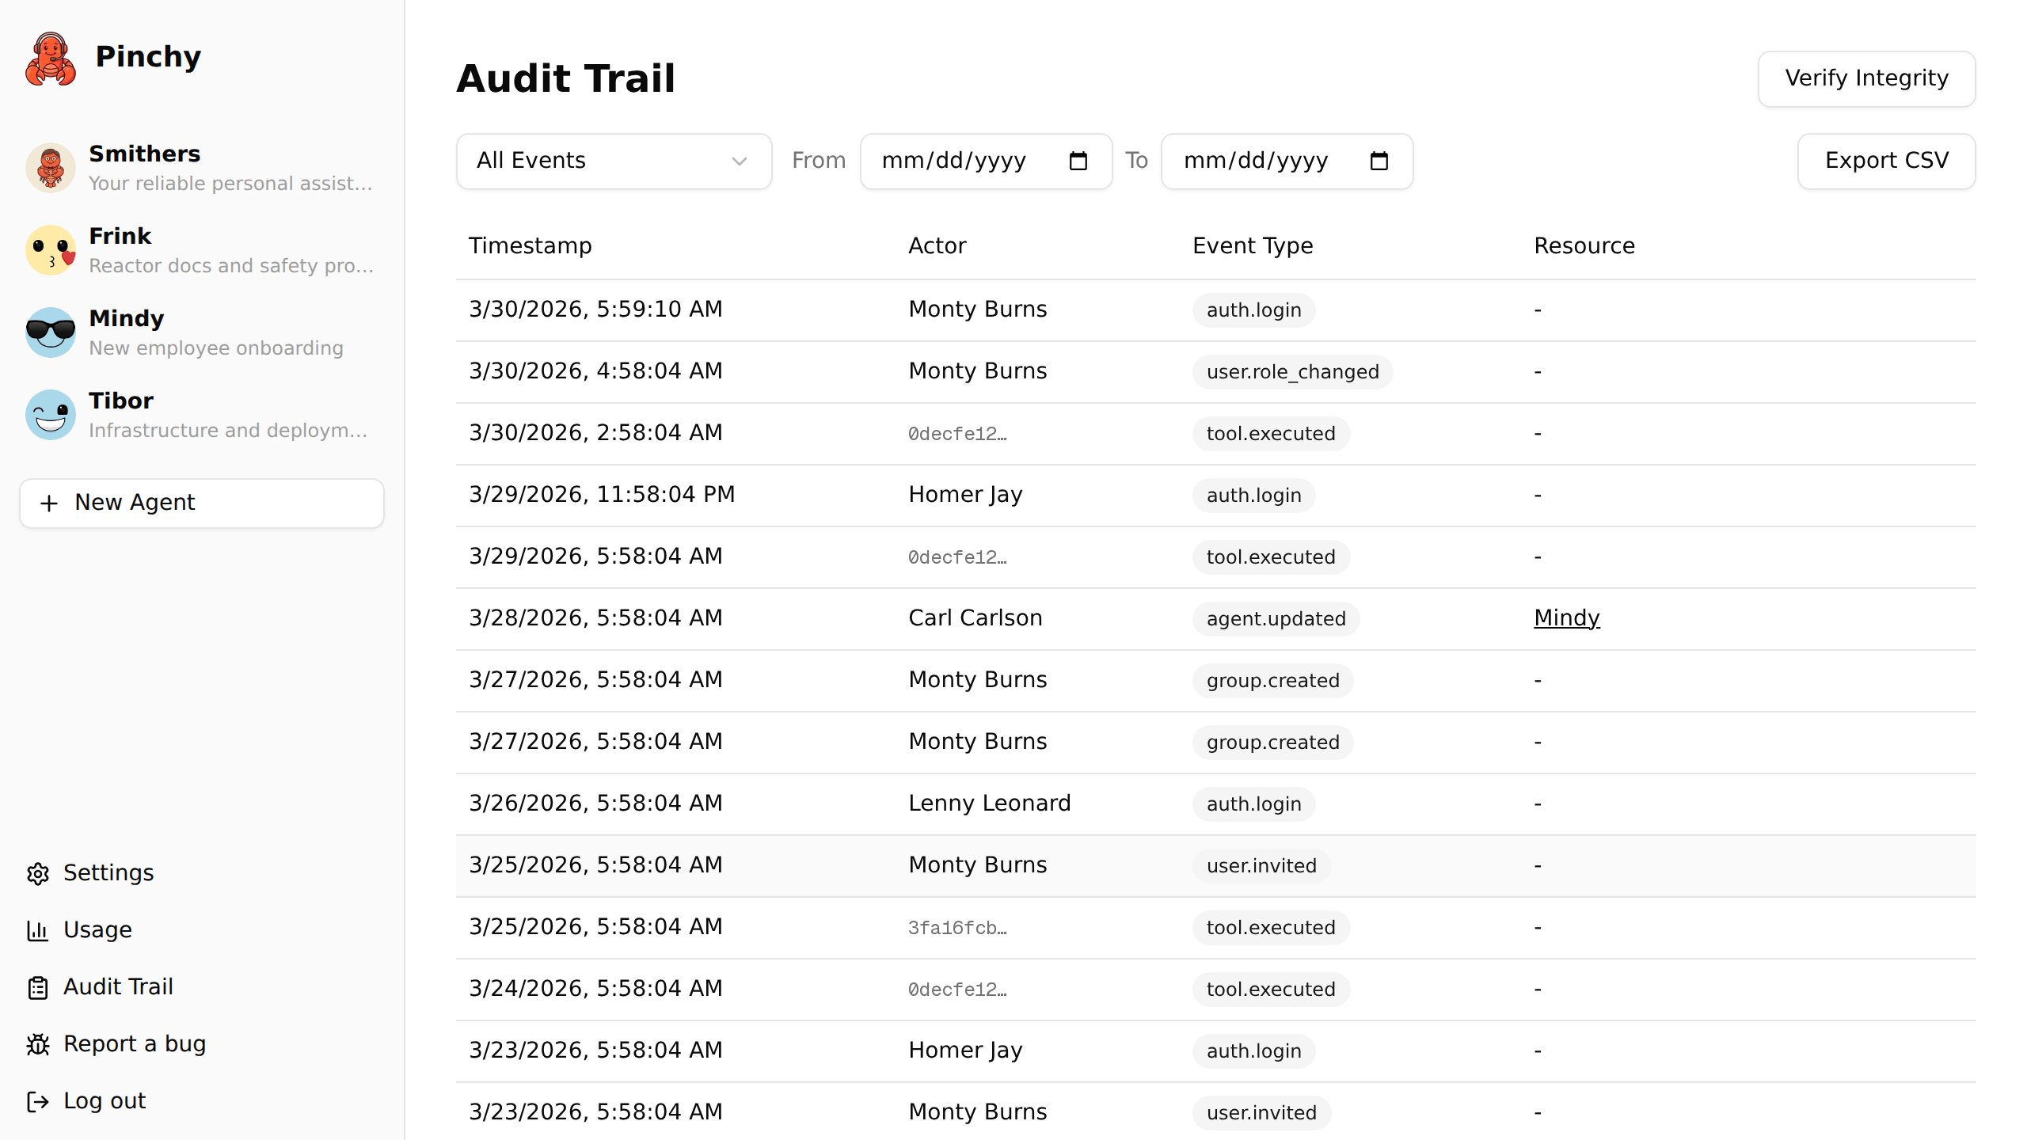Viewport: 2027px width, 1140px height.
Task: Open Audit Trail from the sidebar
Action: coord(119,987)
